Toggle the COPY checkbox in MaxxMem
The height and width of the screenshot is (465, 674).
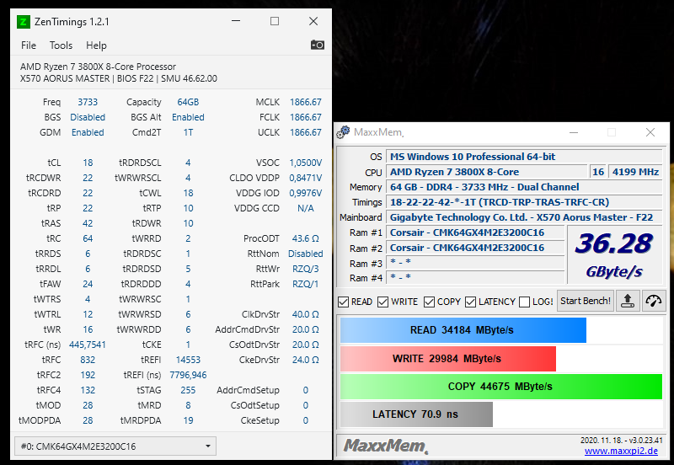pyautogui.click(x=429, y=302)
